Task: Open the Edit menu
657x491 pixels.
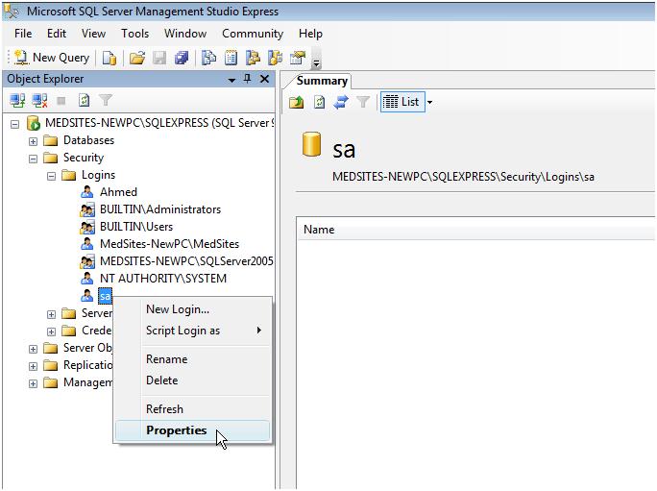Action: point(57,34)
